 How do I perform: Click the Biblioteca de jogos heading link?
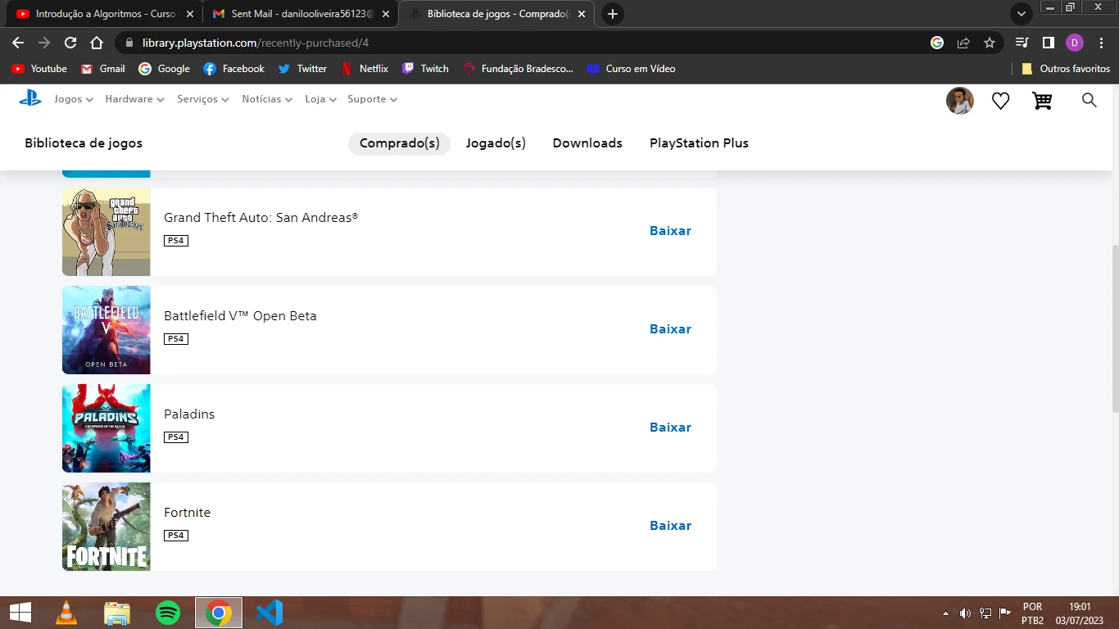coord(84,143)
